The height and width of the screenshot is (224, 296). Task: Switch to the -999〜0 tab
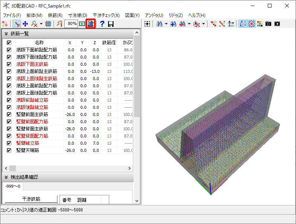click(x=12, y=186)
